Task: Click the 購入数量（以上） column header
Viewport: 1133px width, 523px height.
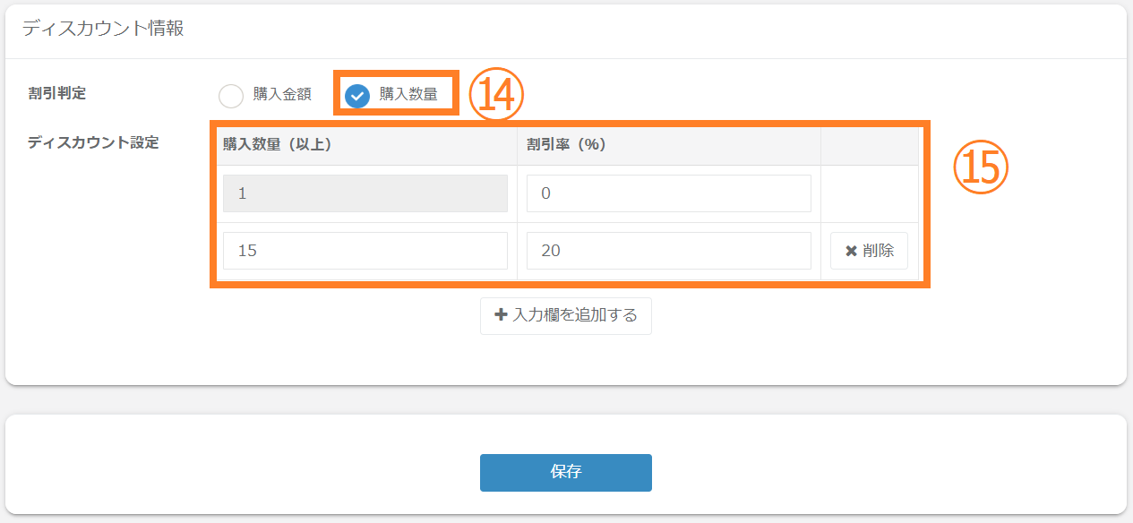Action: pos(278,145)
